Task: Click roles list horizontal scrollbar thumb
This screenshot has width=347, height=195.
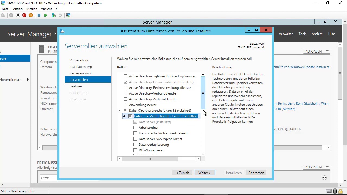Action: [150, 159]
